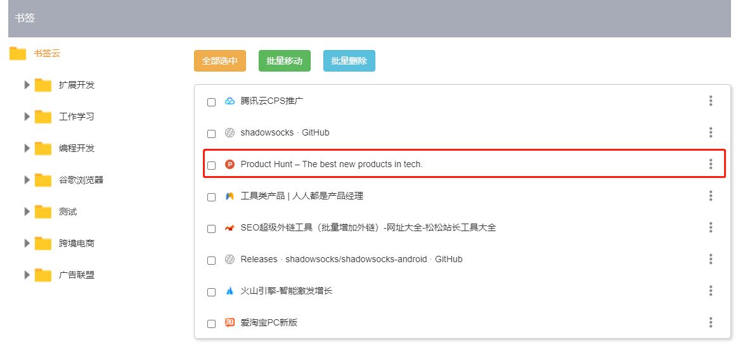Select the checkbox for 火山引擎-智能激发增长
Viewport: 738px width, 354px height.
[x=211, y=292]
